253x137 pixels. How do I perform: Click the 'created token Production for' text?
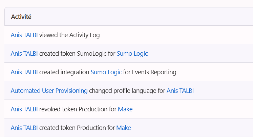pos(77,128)
